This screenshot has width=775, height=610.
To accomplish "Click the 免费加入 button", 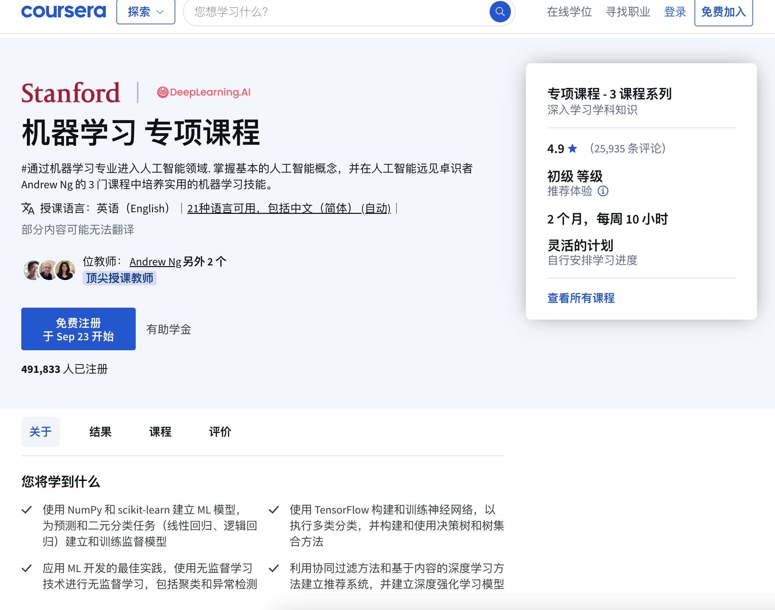I will (x=723, y=12).
